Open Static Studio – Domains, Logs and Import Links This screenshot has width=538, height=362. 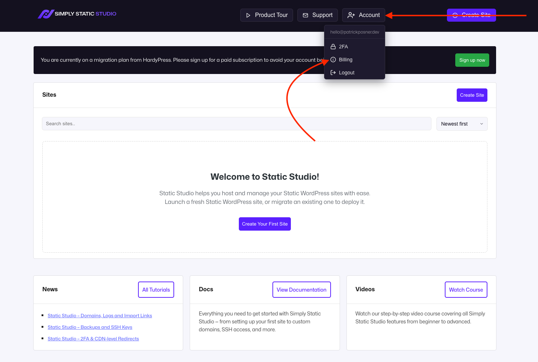[100, 315]
